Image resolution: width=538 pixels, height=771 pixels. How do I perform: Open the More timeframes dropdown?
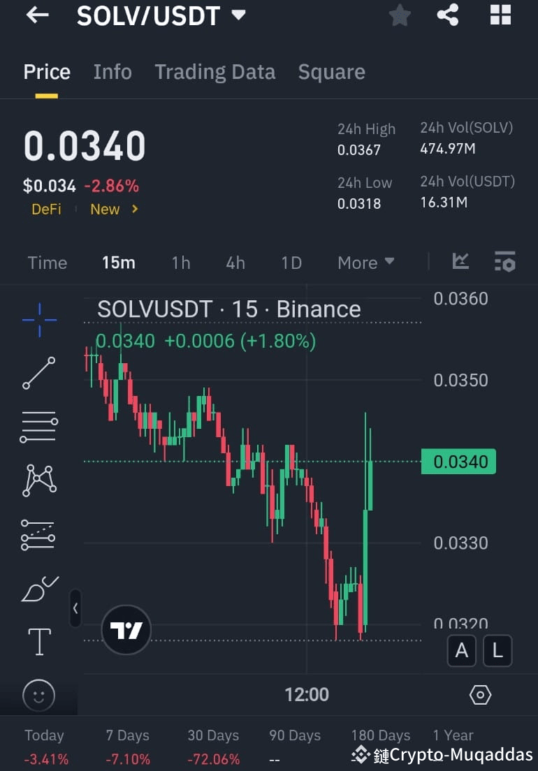pos(365,263)
